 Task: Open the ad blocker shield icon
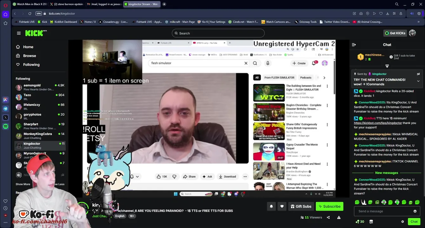point(368,14)
